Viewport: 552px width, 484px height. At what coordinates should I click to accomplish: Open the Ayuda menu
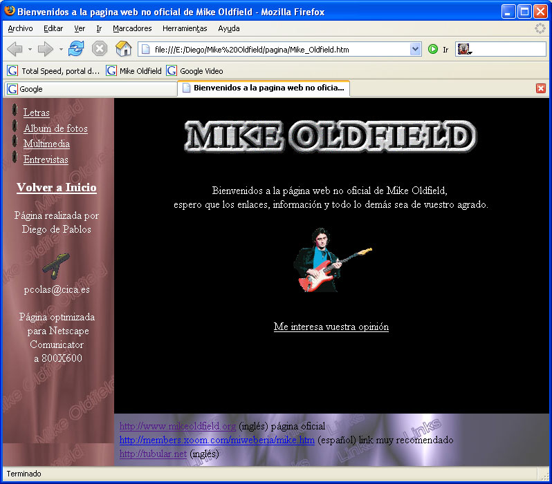click(229, 28)
